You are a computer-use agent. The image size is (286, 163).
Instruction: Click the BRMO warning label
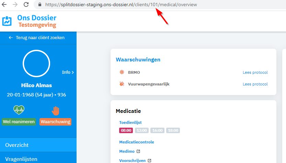pyautogui.click(x=134, y=72)
